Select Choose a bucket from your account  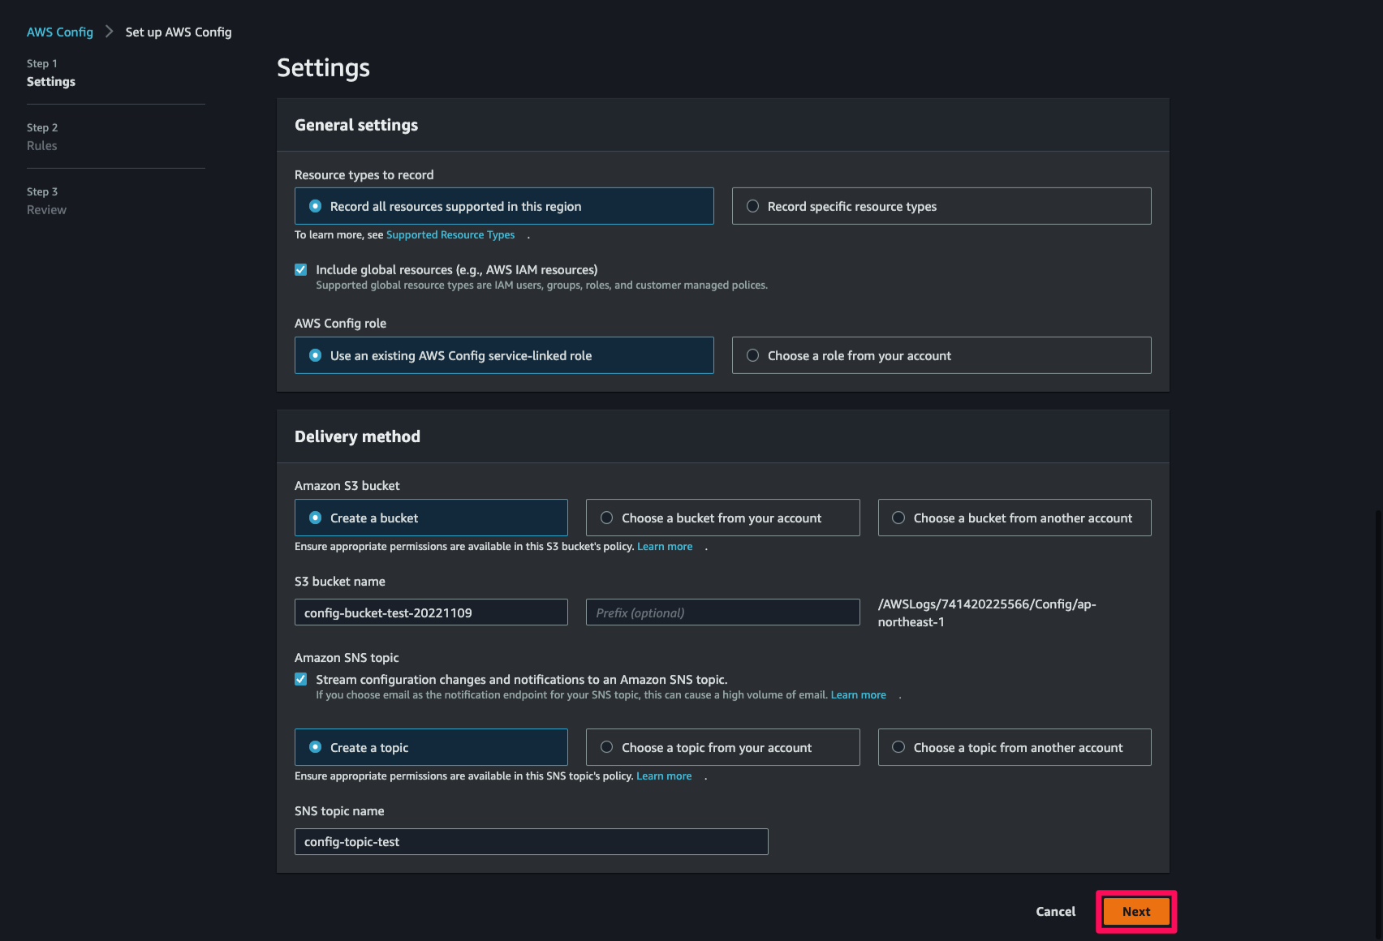tap(722, 518)
